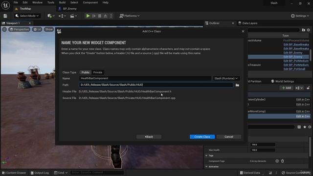Open the Select Mode dropdown
The width and height of the screenshot is (313, 176).
click(x=27, y=16)
